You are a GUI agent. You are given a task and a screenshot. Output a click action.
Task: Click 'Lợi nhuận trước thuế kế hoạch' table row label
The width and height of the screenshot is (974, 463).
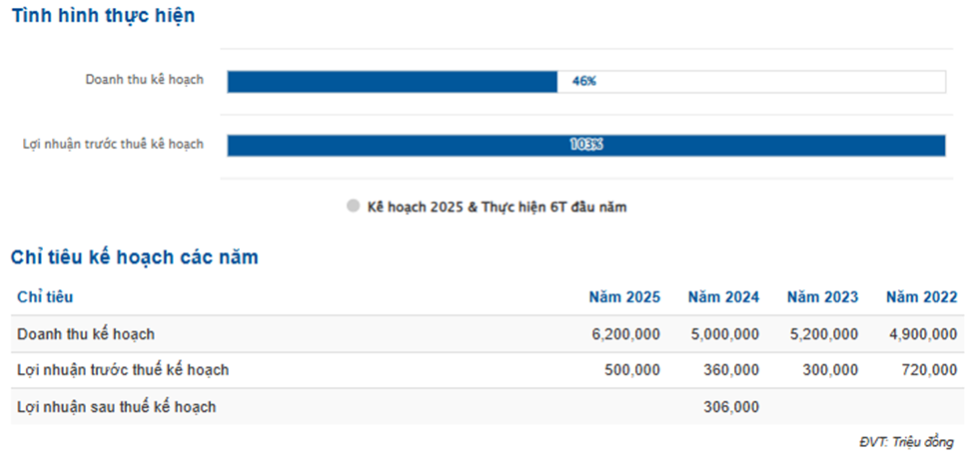coord(123,370)
